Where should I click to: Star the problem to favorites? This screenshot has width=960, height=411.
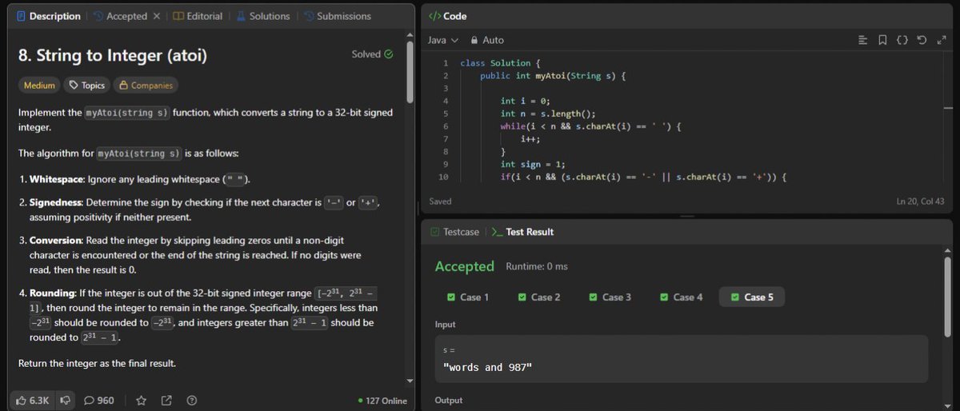point(142,400)
